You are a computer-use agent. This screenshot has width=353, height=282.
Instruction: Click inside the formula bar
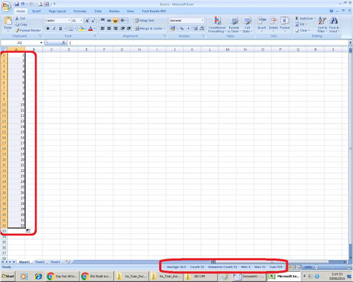coord(208,42)
